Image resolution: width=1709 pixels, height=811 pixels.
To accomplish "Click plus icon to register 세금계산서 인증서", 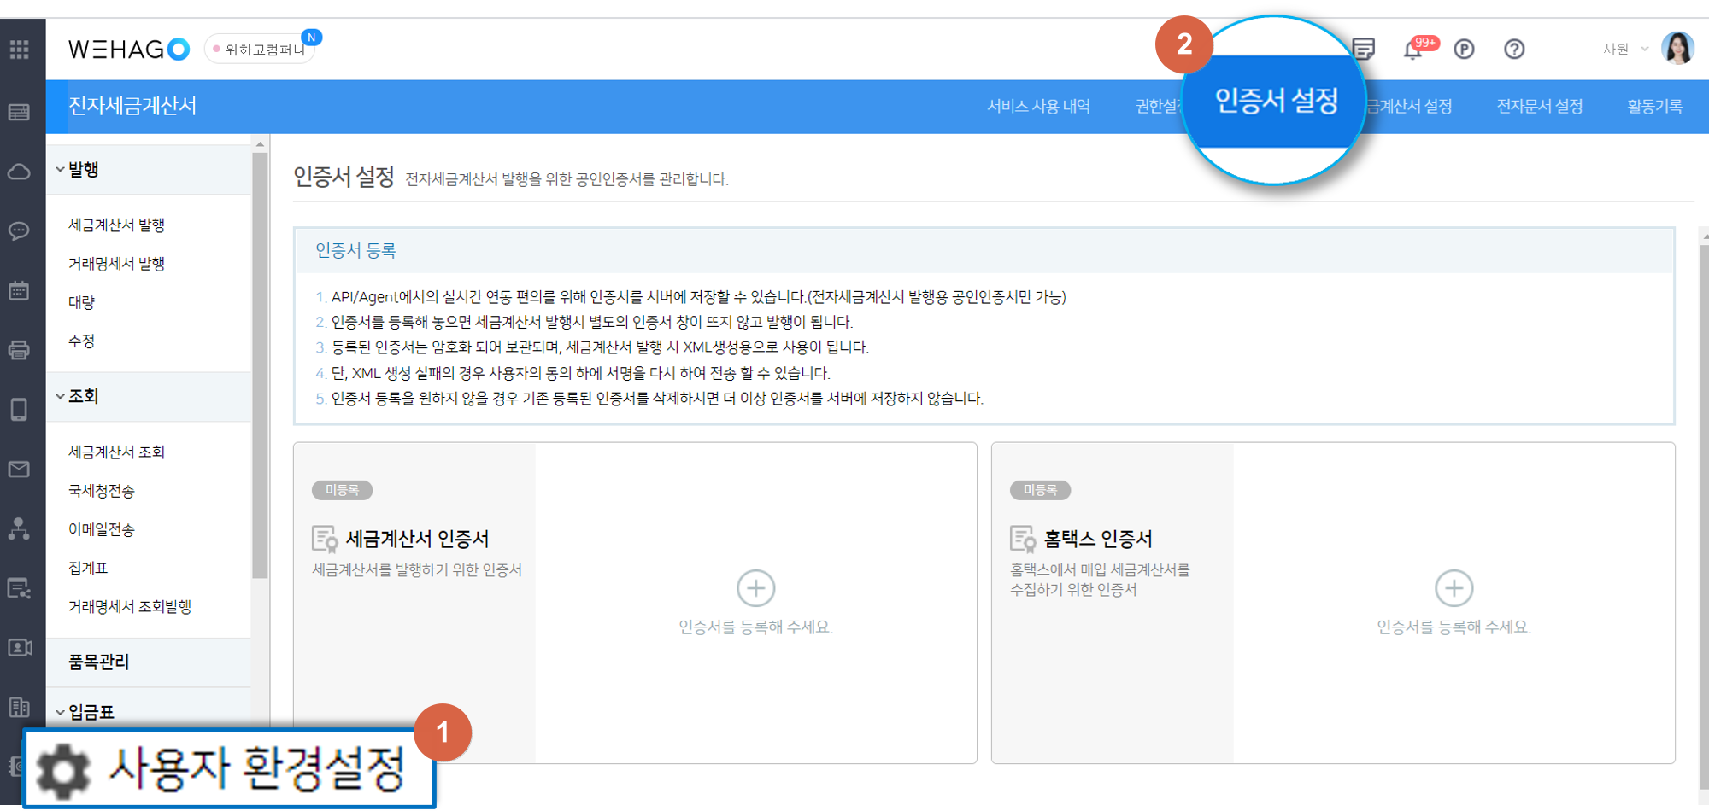I will pyautogui.click(x=755, y=588).
